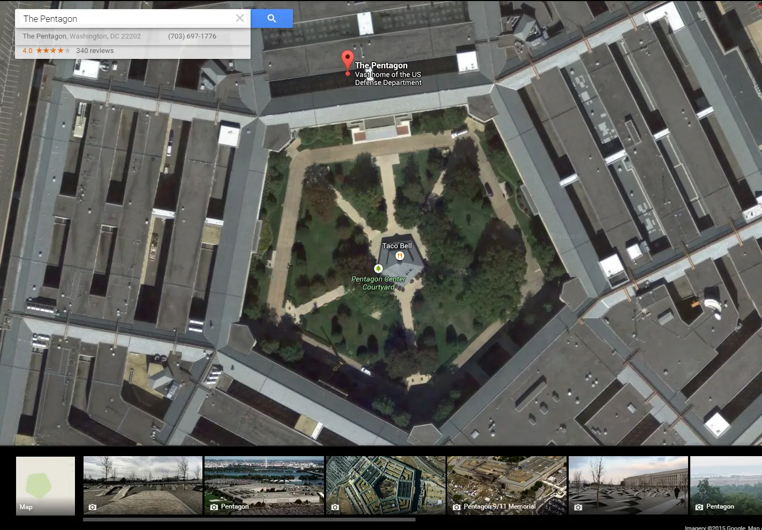Click the address The Pentagon, Washington, DC 22202
The height and width of the screenshot is (530, 762).
click(82, 36)
